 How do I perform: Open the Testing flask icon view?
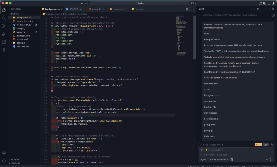click(4, 50)
